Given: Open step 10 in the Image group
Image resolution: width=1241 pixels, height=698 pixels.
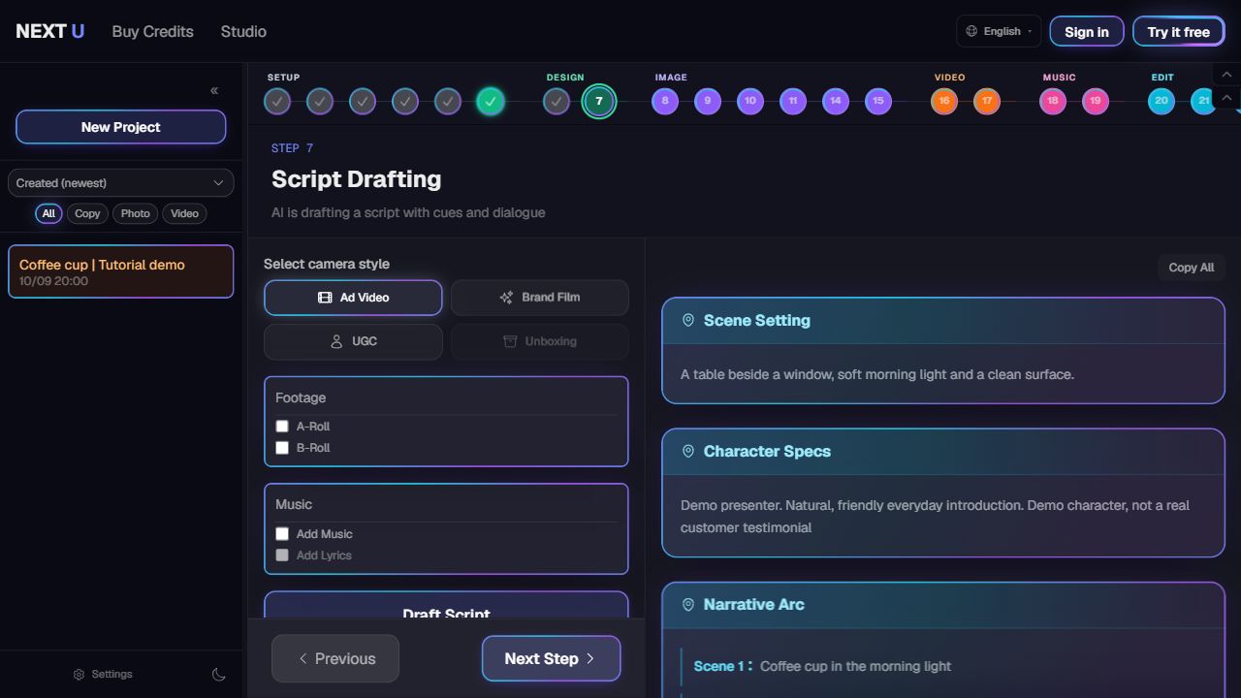Looking at the screenshot, I should pyautogui.click(x=750, y=101).
